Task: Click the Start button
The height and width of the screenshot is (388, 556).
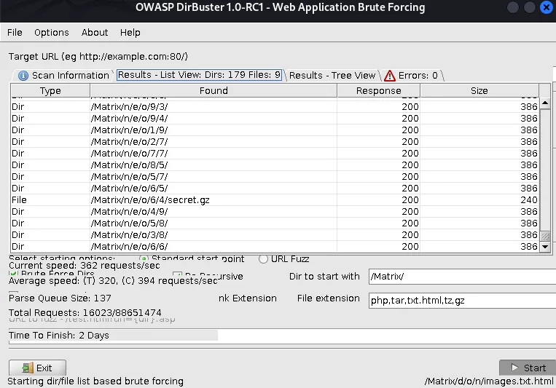Action: (x=528, y=368)
